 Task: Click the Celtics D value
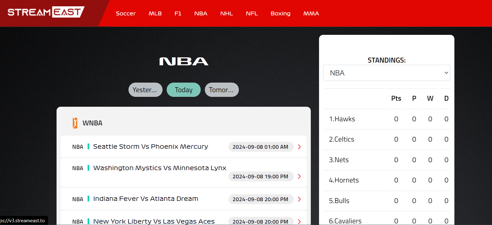446,139
